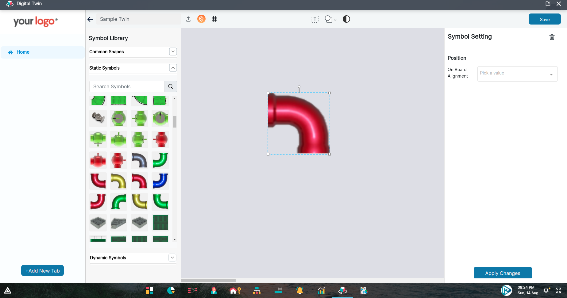567x298 pixels.
Task: Delete the symbol using the trash icon
Action: [552, 37]
